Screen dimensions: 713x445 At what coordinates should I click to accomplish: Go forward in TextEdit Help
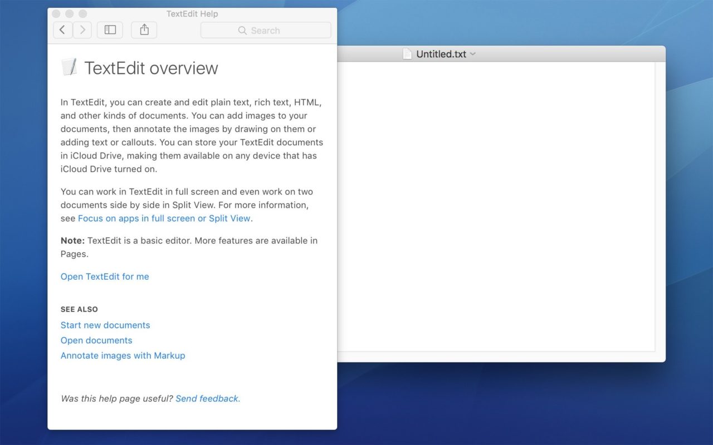tap(82, 30)
